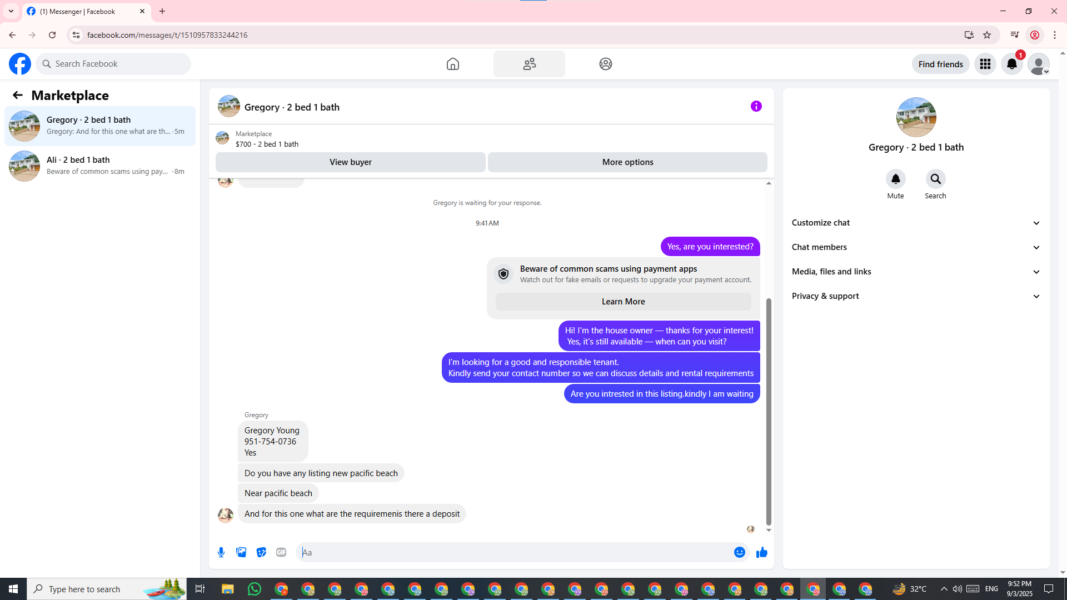The image size is (1067, 600).
Task: Click the Marketplace $700 listing banner text
Action: click(x=267, y=144)
